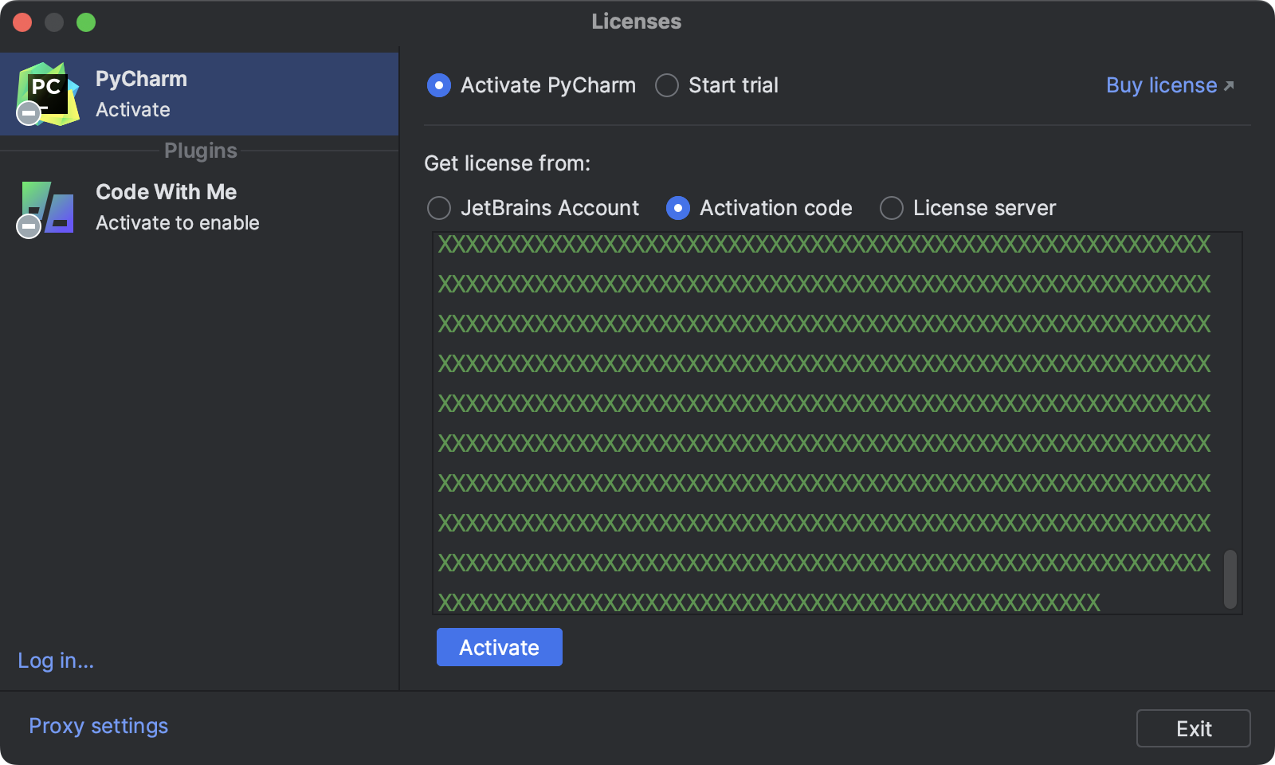Screen dimensions: 1275x765
Task: Click the Code With Me plugin icon
Action: click(46, 207)
